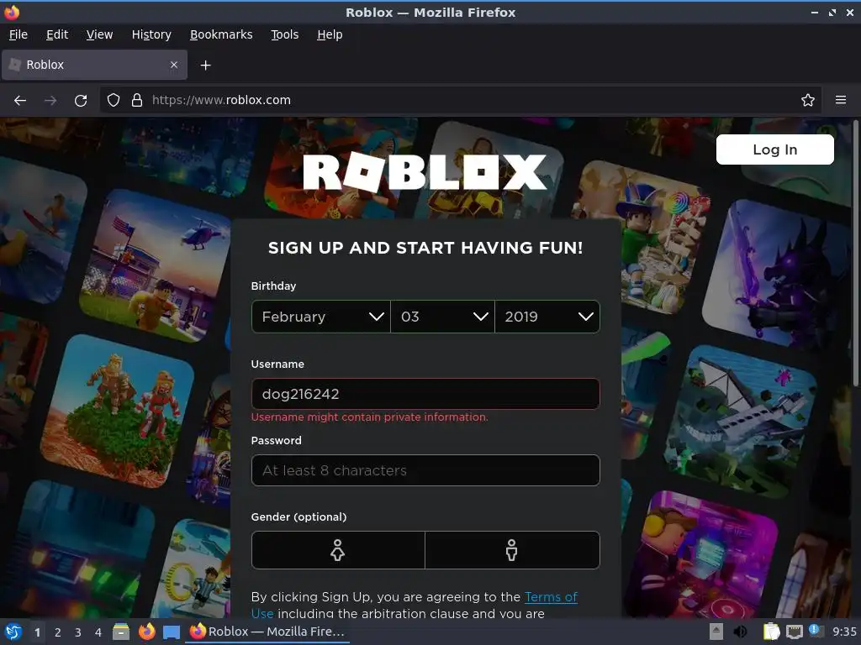This screenshot has height=645, width=861.
Task: Switch to virtual desktop 4
Action: 98,632
